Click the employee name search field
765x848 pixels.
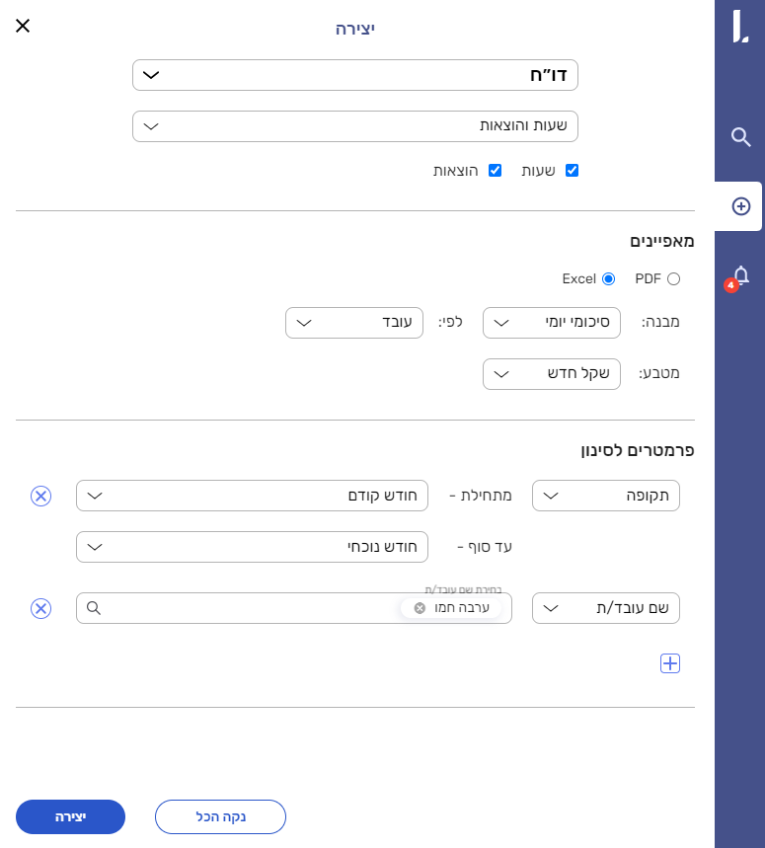coord(247,608)
